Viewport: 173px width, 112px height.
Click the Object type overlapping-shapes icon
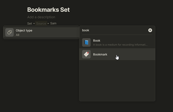coord(10,32)
